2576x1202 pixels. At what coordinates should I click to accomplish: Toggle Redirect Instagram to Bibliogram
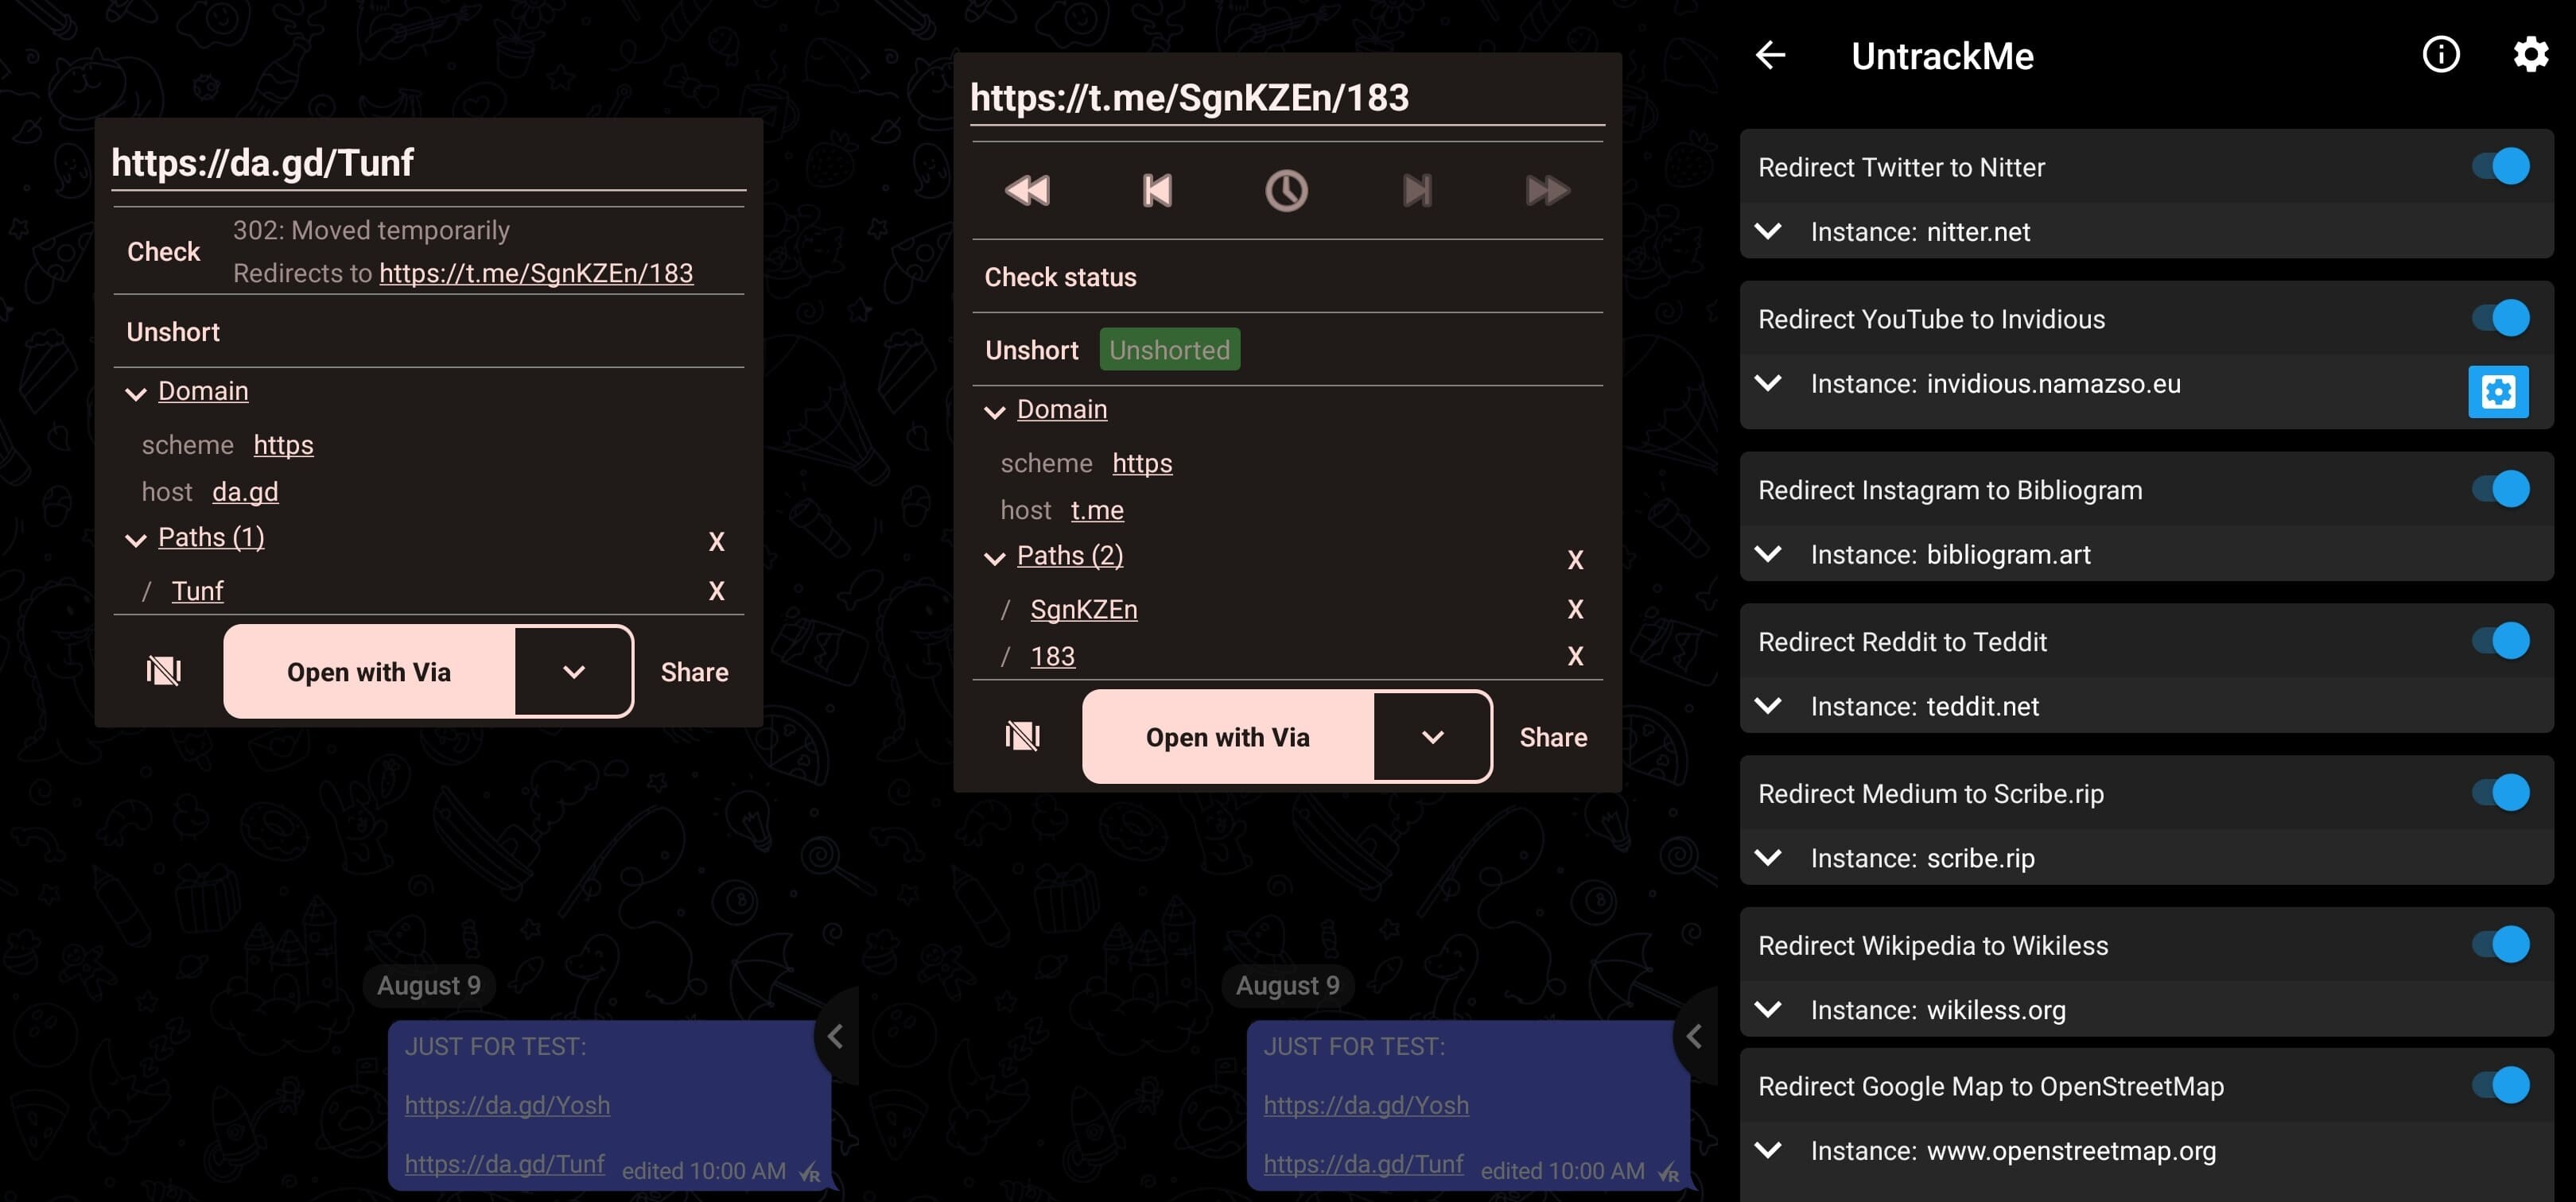click(x=2500, y=489)
